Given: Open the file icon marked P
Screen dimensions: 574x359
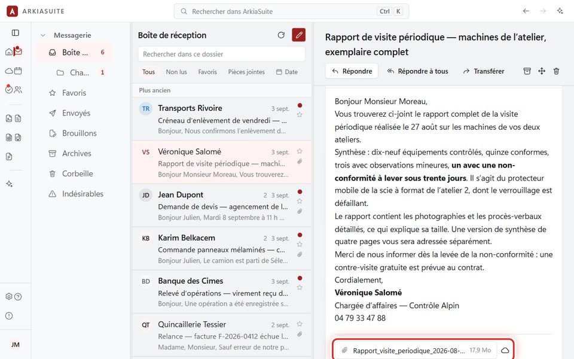Looking at the screenshot, I should [9, 157].
